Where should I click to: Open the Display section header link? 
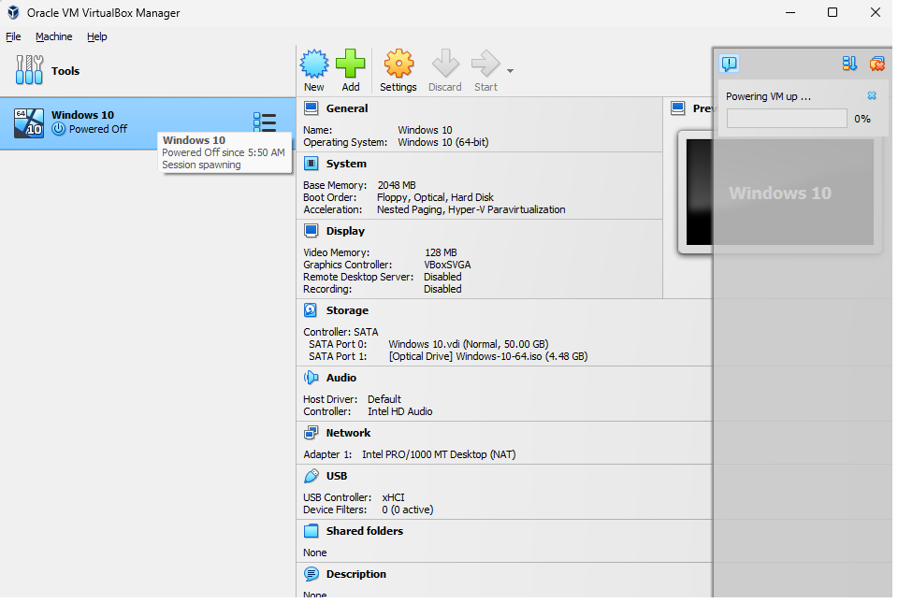345,231
